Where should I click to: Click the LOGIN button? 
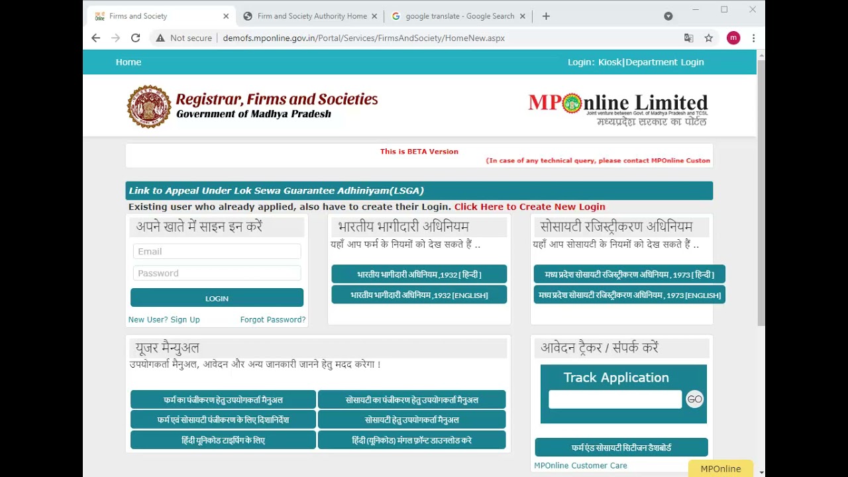click(x=217, y=298)
